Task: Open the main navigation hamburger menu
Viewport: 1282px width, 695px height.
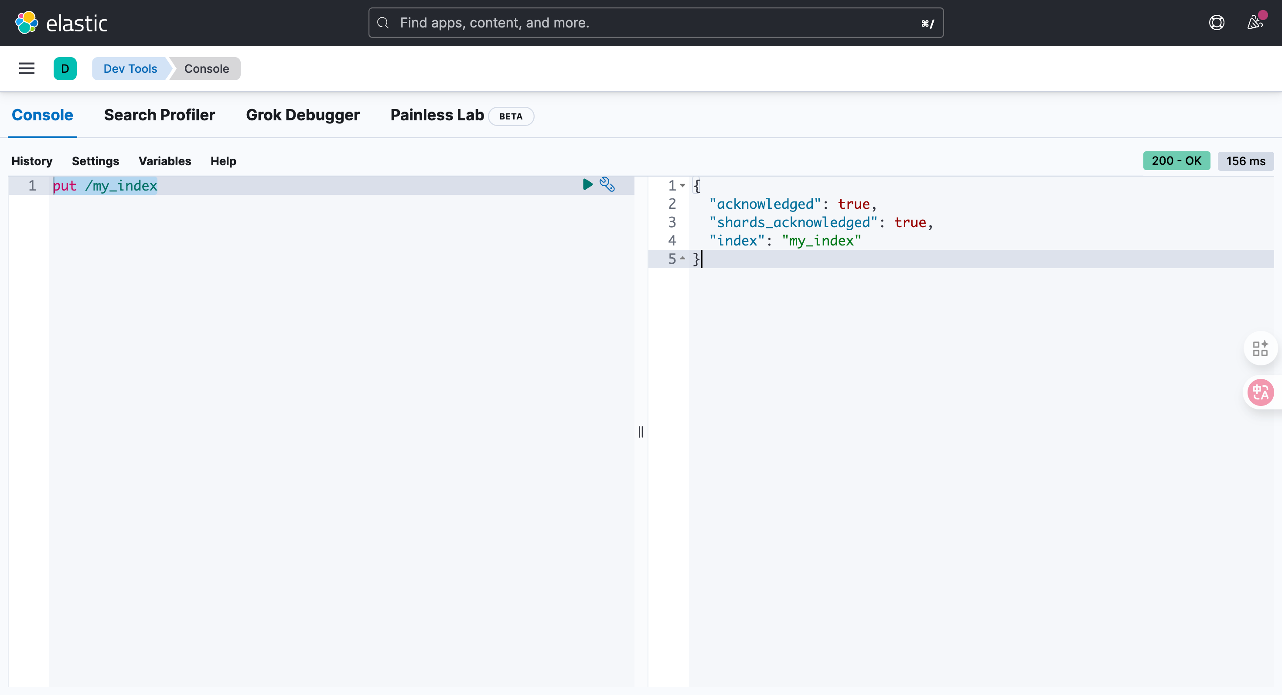Action: pyautogui.click(x=27, y=68)
